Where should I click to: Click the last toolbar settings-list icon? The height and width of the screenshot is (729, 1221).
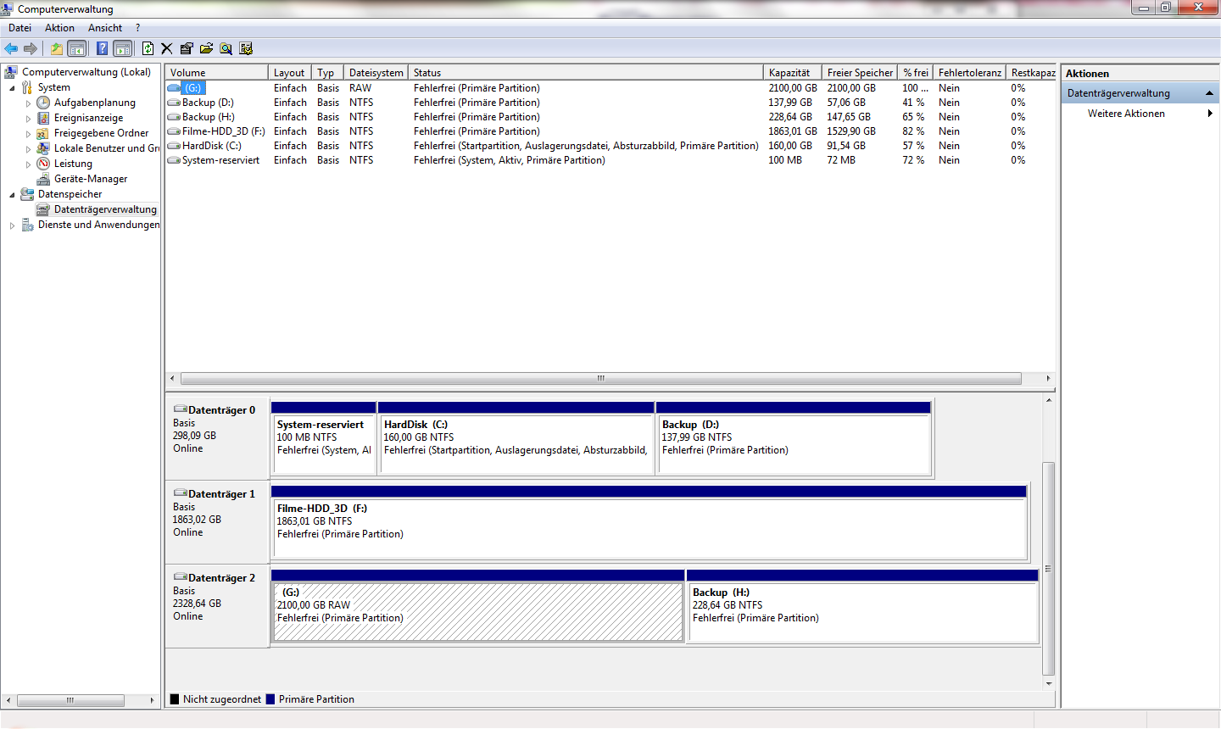246,48
